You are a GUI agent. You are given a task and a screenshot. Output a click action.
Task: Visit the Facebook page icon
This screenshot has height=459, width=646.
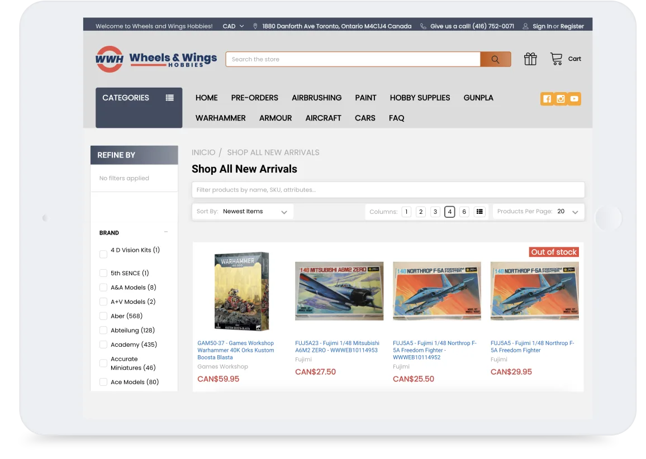point(547,99)
